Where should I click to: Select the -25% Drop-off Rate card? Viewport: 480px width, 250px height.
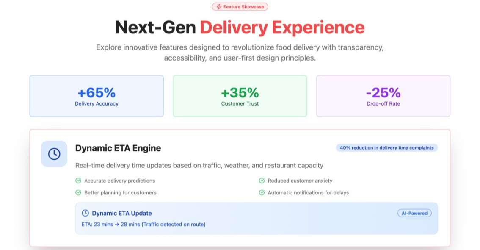click(383, 96)
